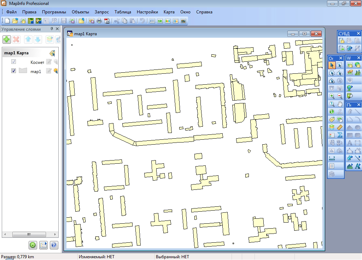
Task: Choose the Ruler measuring tool
Action: click(340, 127)
